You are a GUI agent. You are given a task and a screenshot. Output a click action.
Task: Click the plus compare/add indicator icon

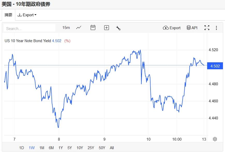(x=107, y=28)
